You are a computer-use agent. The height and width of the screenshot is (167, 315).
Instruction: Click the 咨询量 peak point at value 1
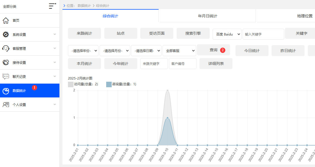pos(168,118)
